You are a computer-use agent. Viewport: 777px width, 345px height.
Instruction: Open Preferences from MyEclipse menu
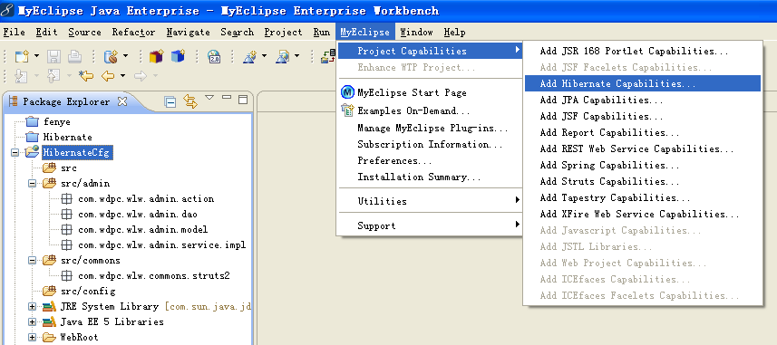point(430,161)
